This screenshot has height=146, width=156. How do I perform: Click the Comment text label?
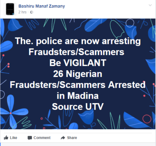coord(42,138)
